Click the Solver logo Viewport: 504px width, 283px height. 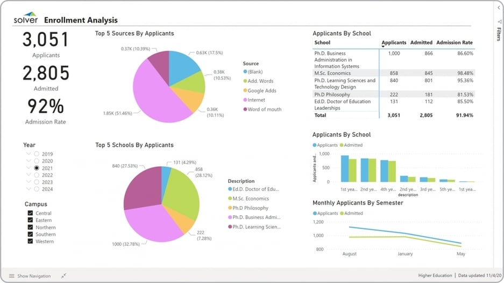coord(26,20)
